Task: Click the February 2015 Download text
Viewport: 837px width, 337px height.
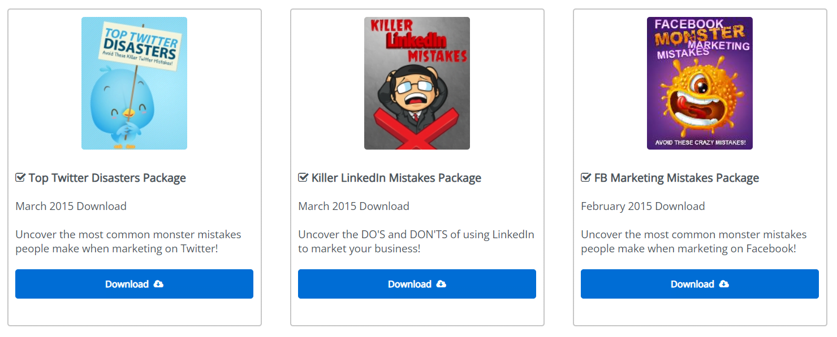Action: pos(642,206)
